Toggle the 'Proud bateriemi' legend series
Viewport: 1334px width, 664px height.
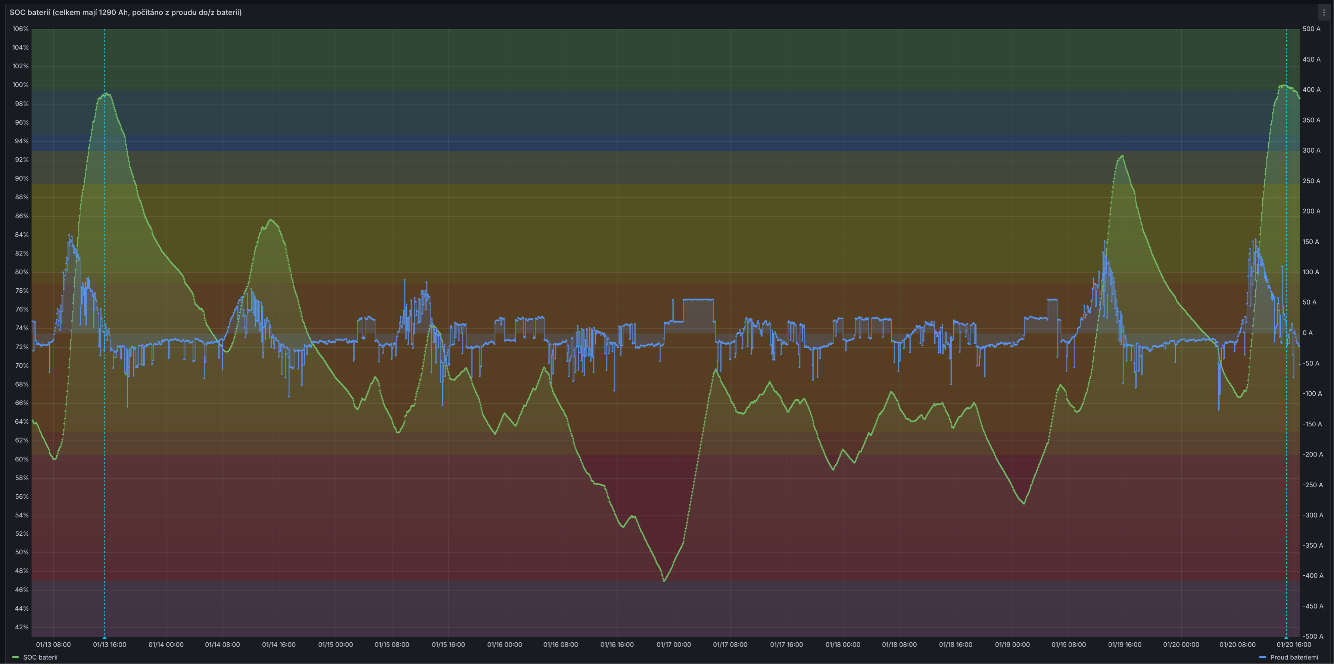click(x=1294, y=657)
